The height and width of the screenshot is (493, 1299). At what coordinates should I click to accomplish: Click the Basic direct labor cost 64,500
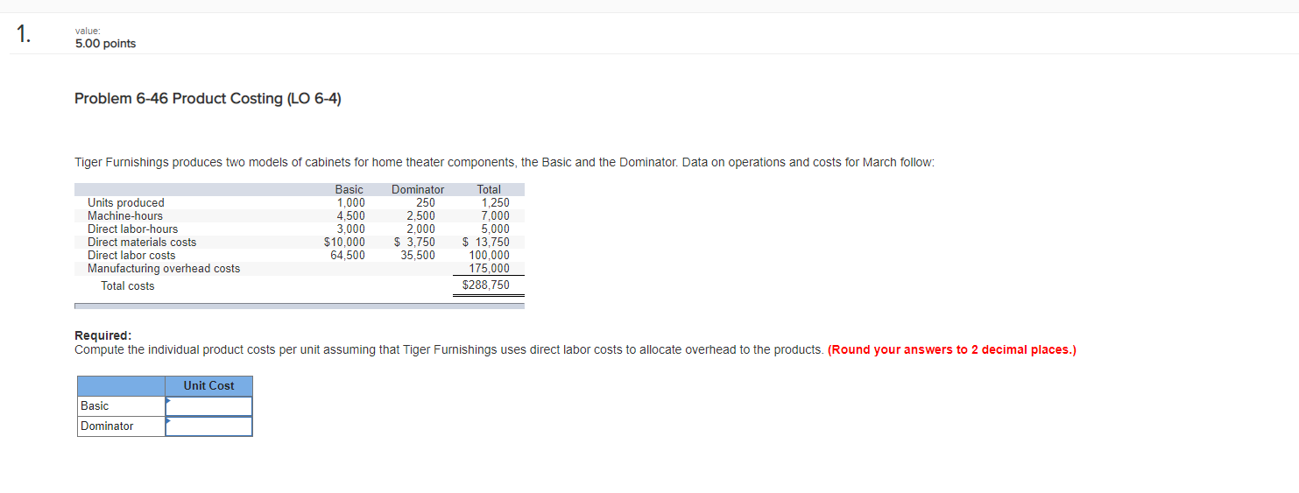(348, 256)
